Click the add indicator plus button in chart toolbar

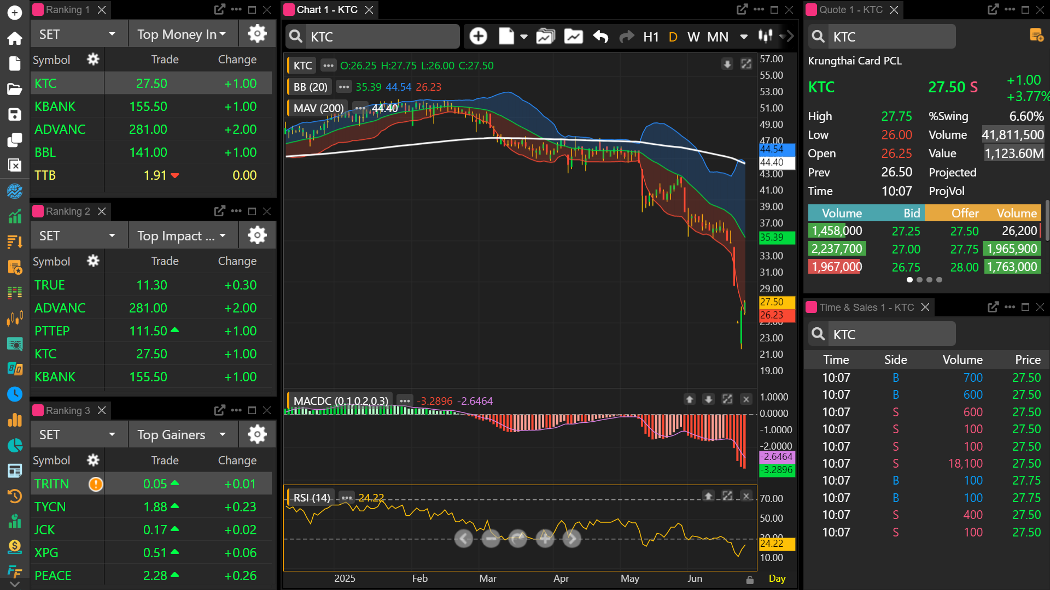click(479, 37)
